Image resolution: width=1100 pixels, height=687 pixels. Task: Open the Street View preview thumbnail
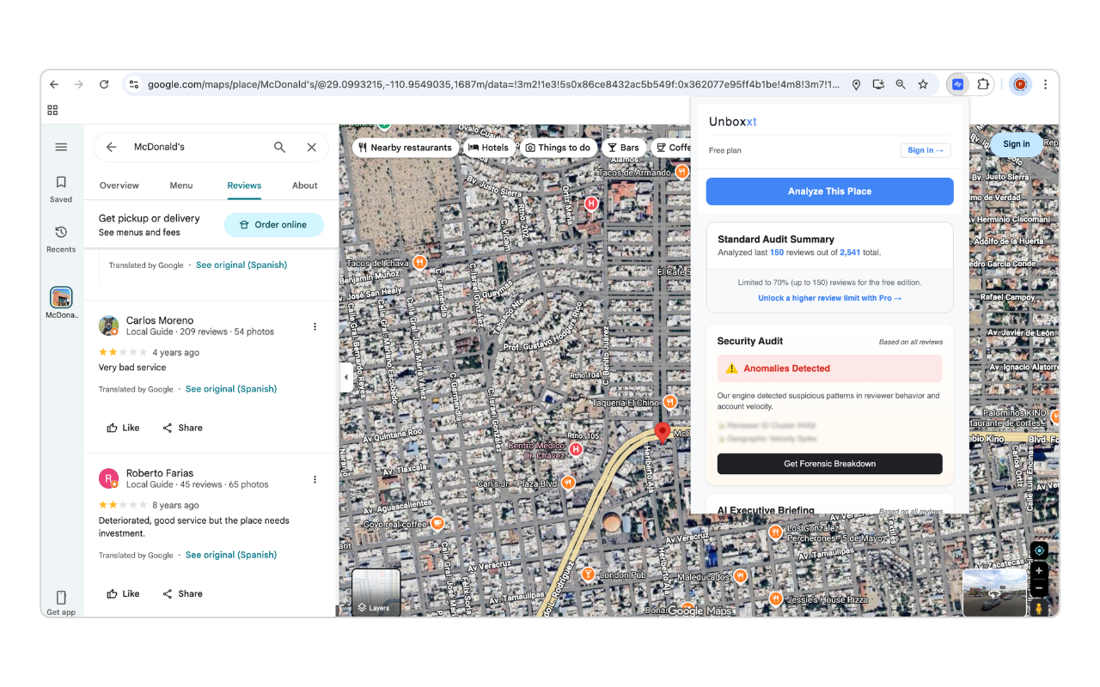(994, 593)
